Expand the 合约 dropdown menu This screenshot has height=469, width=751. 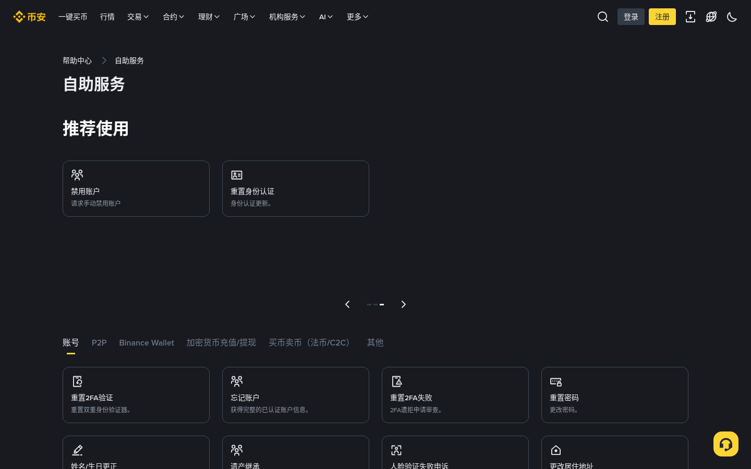pyautogui.click(x=174, y=17)
